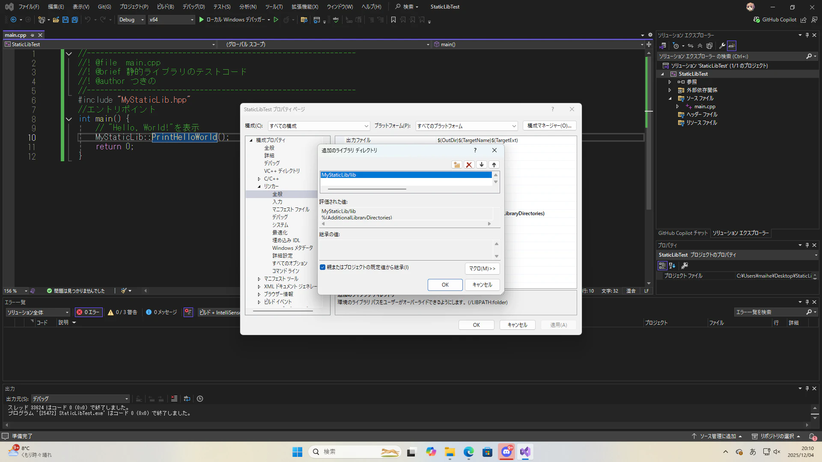Screen dimensions: 822x462
Task: Open the プラットフォーム platform combo box
Action: tap(466, 126)
